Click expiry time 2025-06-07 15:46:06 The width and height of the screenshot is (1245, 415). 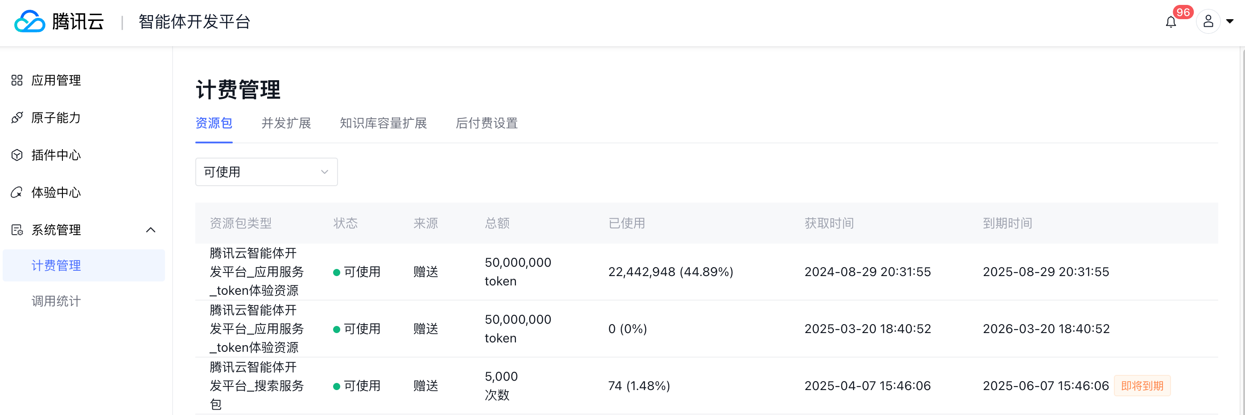(x=1047, y=386)
